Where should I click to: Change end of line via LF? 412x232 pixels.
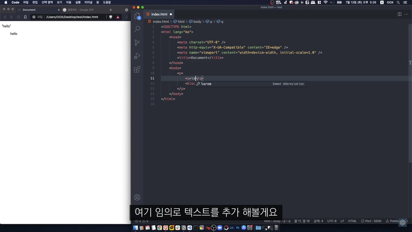pyautogui.click(x=342, y=221)
